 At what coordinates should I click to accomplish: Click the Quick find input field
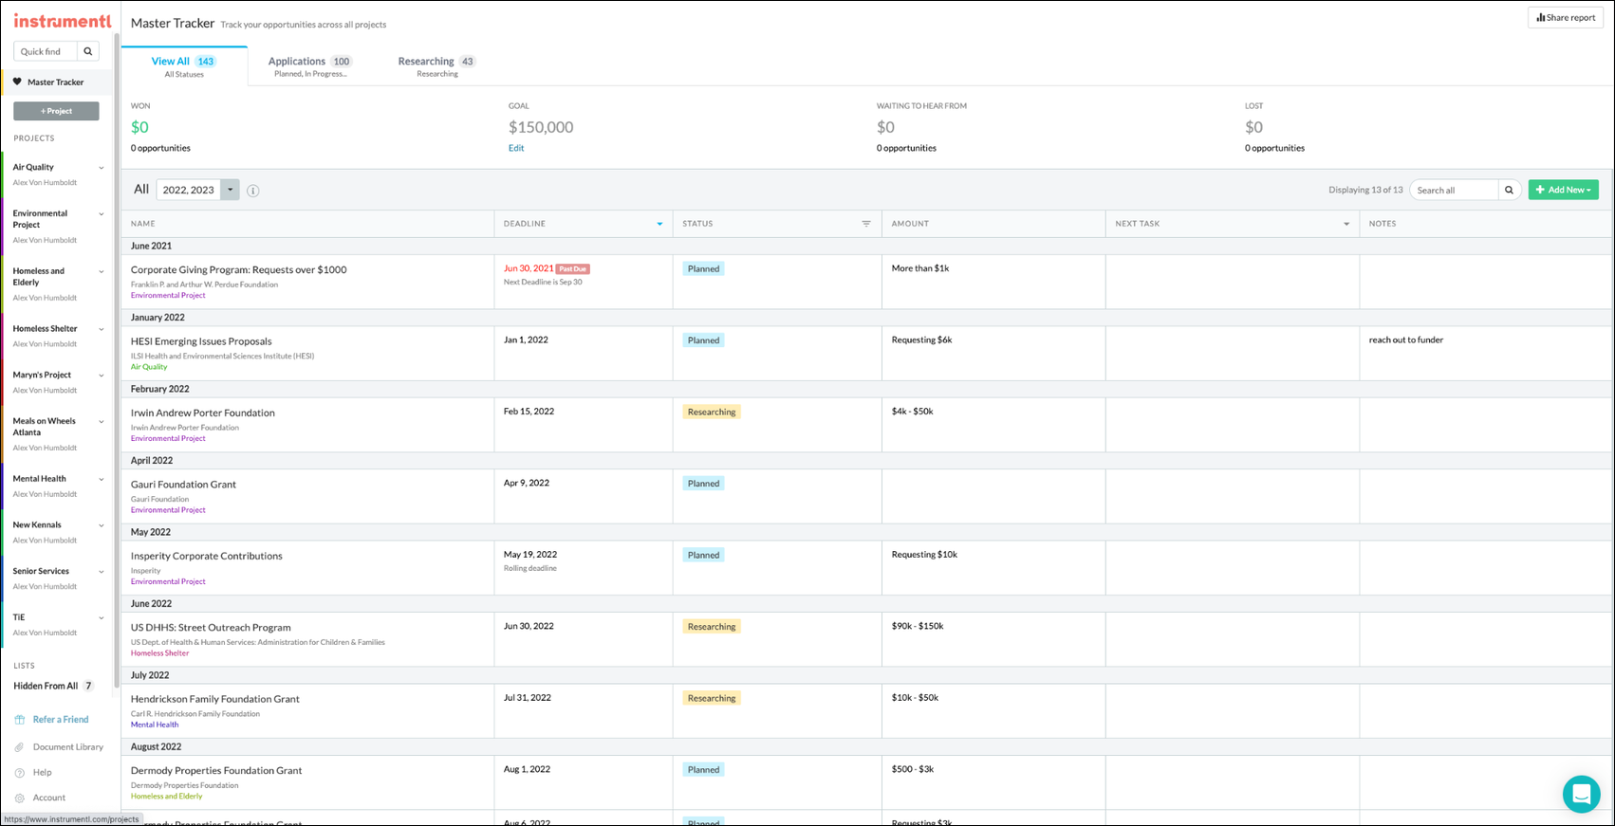pos(46,51)
